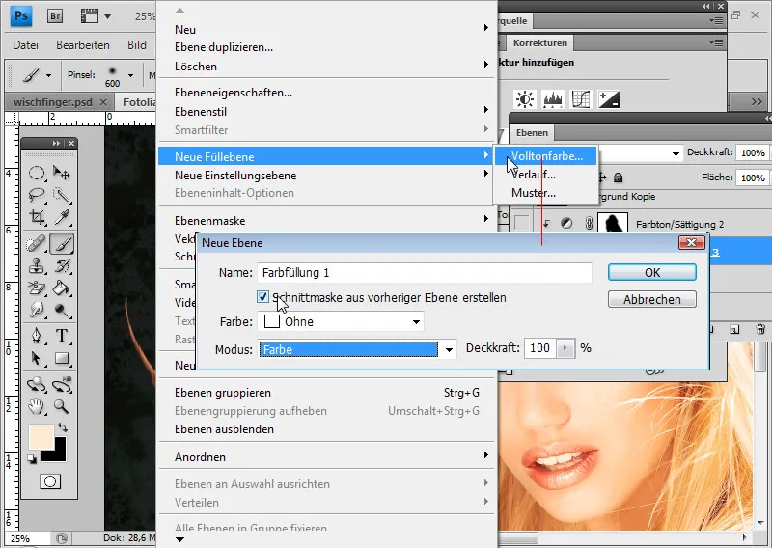
Task: Confirm Neue Ebene dialog with OK
Action: click(x=652, y=272)
